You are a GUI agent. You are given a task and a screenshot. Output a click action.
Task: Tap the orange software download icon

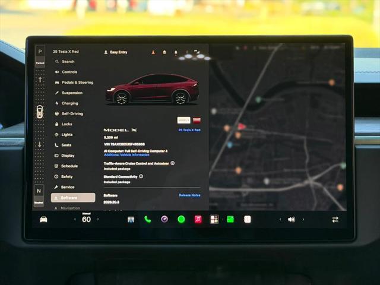click(x=153, y=52)
